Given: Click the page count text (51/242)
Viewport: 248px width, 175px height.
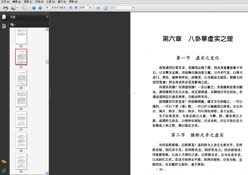Looking at the screenshot, I should coord(59,7).
